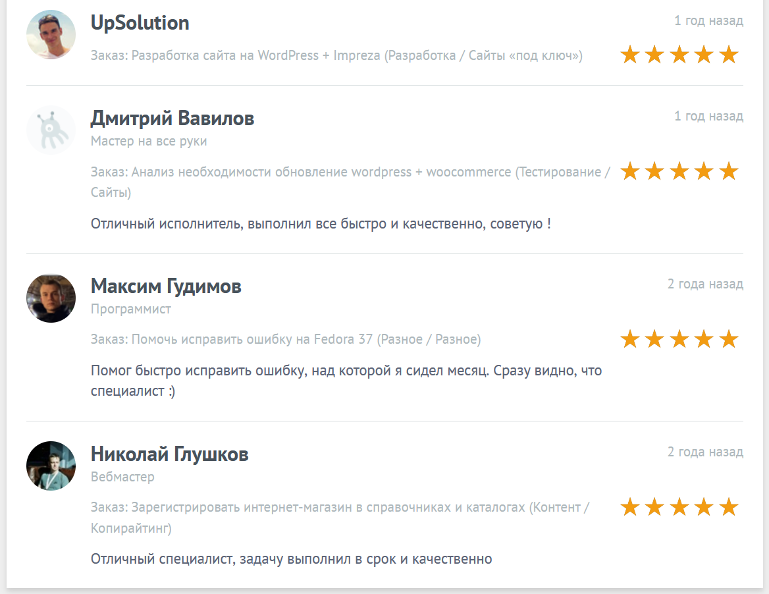Viewport: 769px width, 594px height.
Task: Open Николай Глушков's profile
Action: (169, 454)
